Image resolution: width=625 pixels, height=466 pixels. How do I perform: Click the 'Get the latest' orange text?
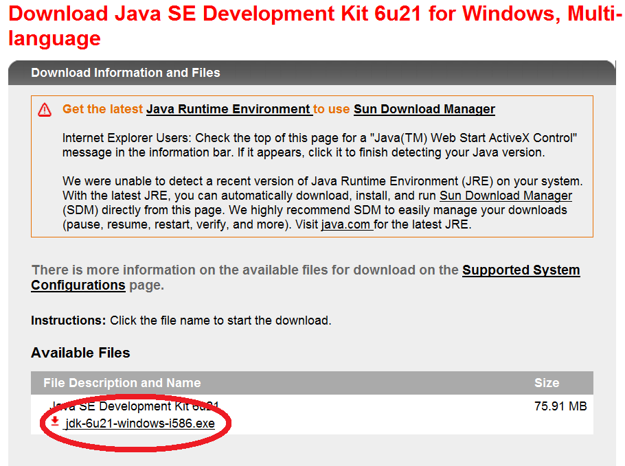[x=102, y=108]
